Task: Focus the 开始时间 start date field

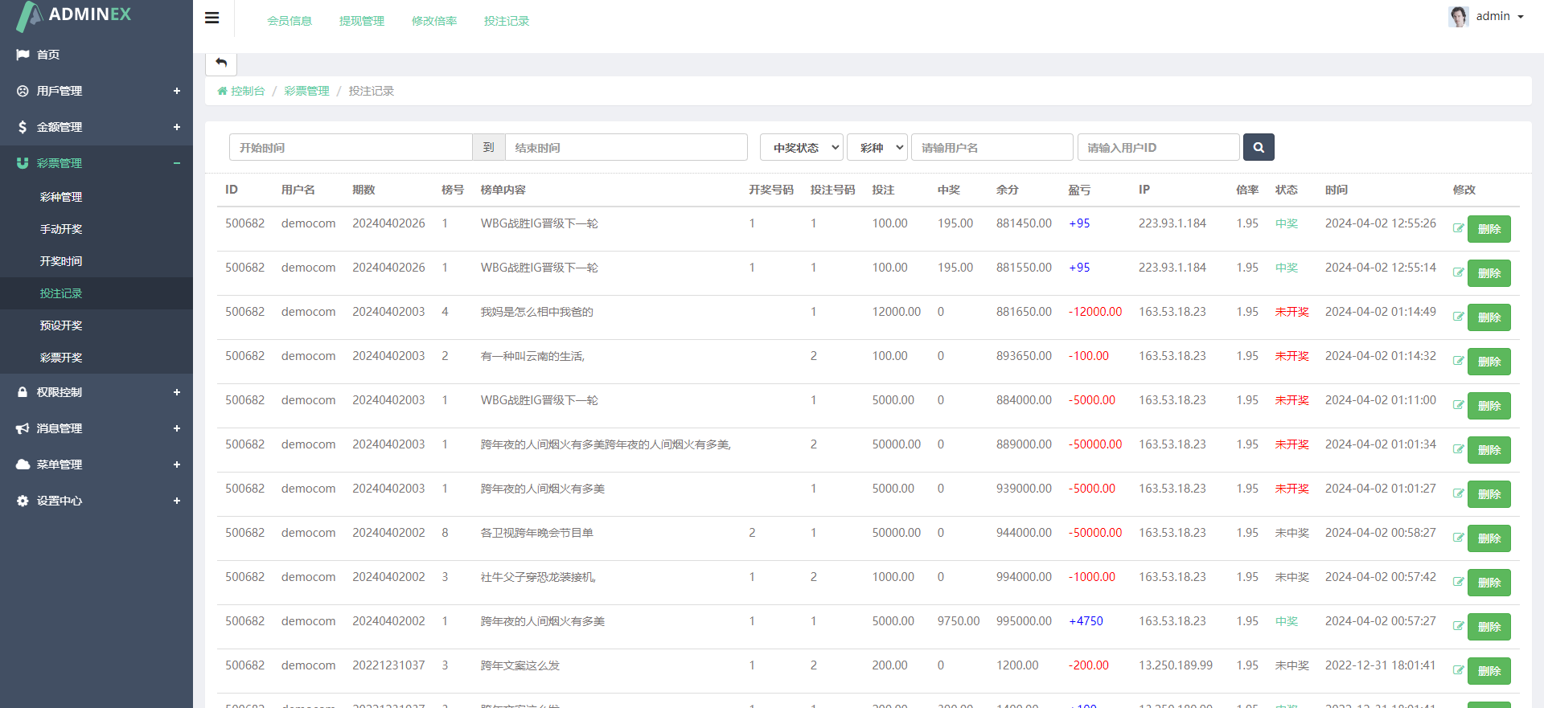Action: click(351, 148)
